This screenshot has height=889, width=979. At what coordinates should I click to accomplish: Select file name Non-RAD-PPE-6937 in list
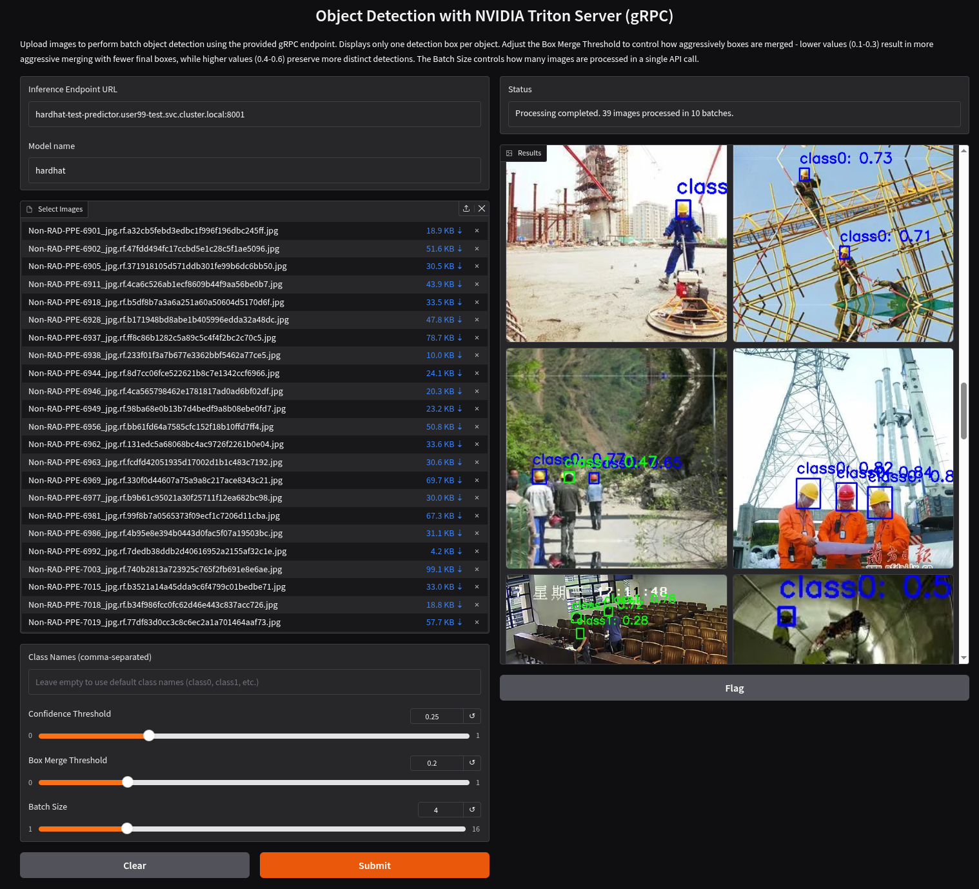152,337
